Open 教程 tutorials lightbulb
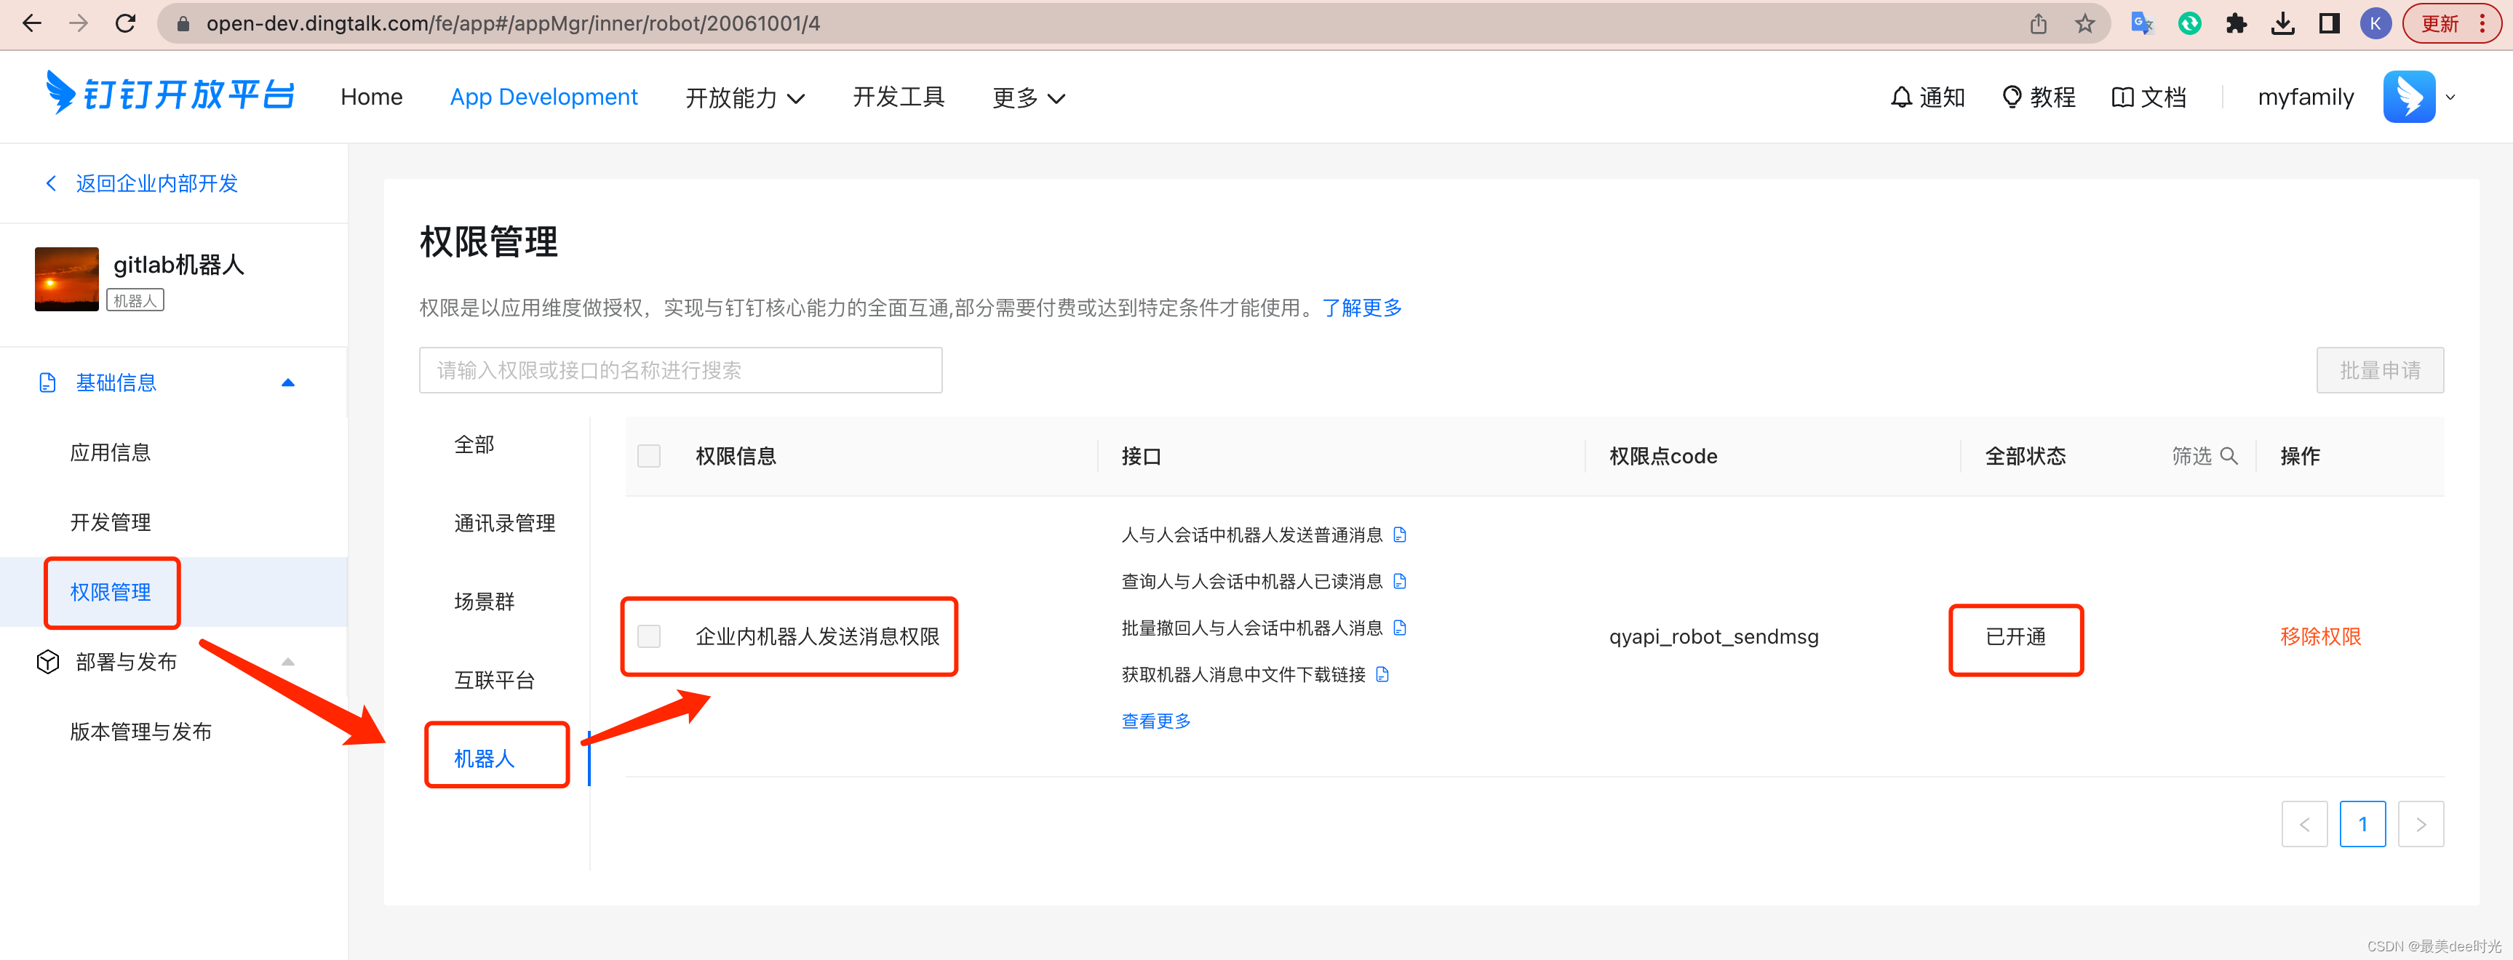Screen dimensions: 2513x960 pyautogui.click(x=2039, y=97)
